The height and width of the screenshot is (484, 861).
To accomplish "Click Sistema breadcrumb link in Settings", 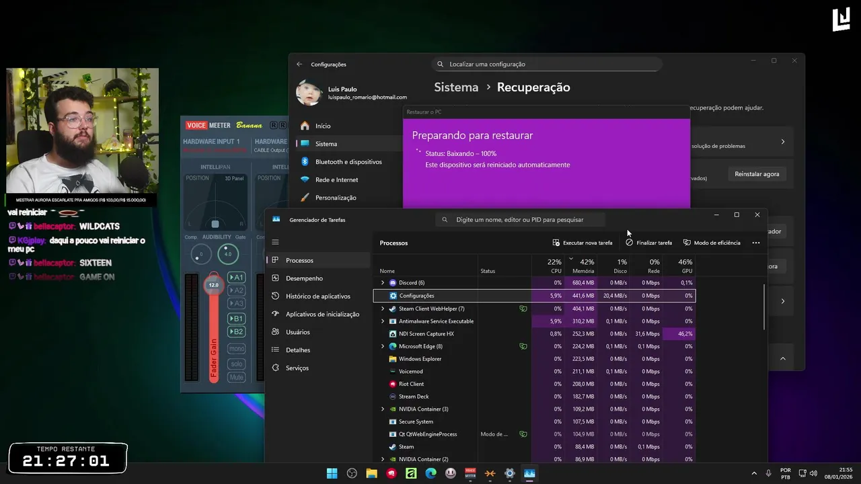I will [x=456, y=87].
